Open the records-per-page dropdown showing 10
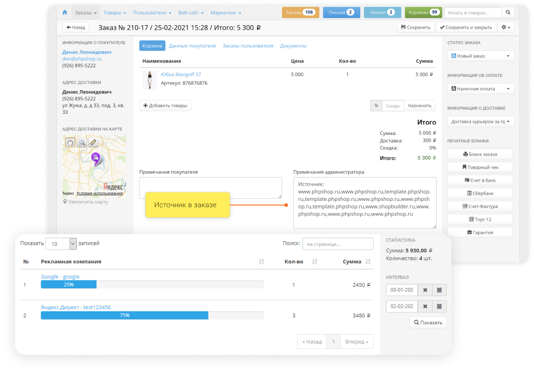This screenshot has width=534, height=372. (x=61, y=244)
